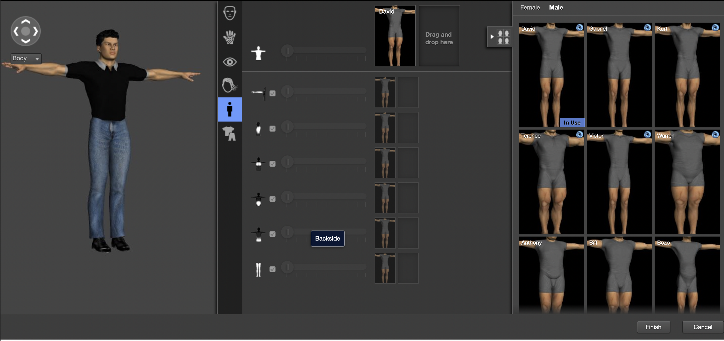Click the torso morph row icon
The height and width of the screenshot is (341, 724).
258,129
